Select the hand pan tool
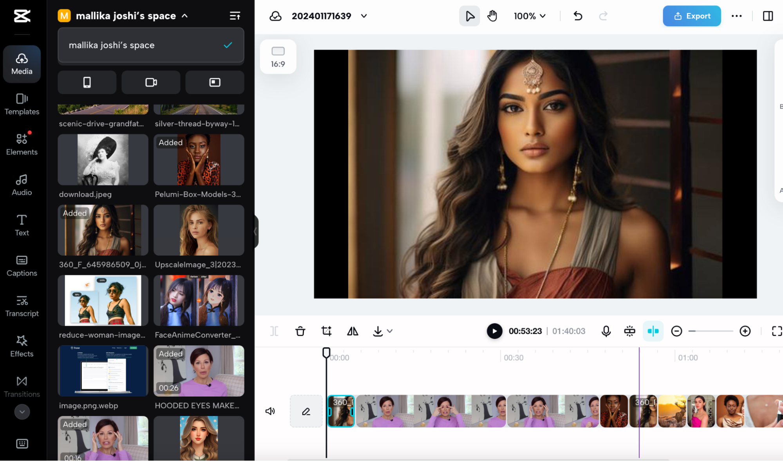The image size is (783, 461). (492, 16)
